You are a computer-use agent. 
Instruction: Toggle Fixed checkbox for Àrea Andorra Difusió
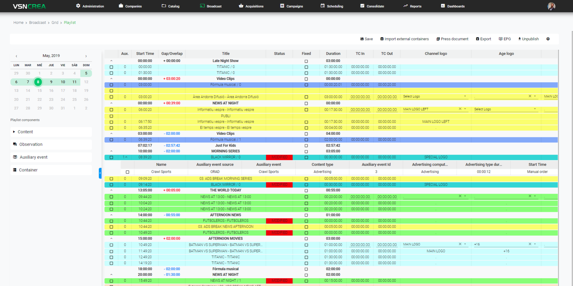[x=306, y=97]
